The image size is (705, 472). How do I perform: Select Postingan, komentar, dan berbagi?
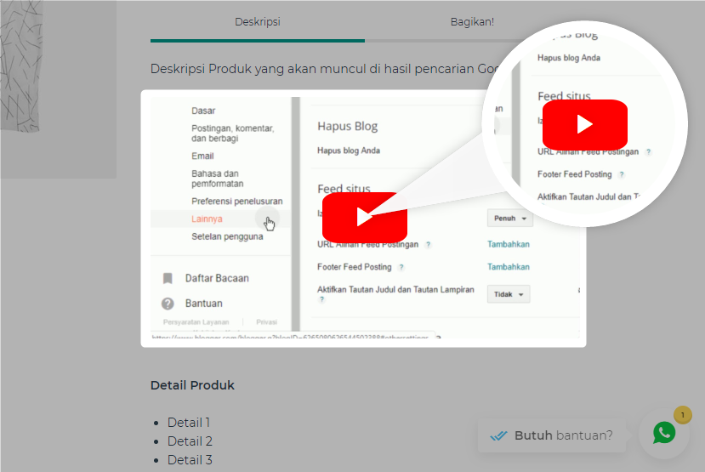232,133
